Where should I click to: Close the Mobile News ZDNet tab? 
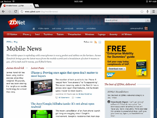click(31, 6)
